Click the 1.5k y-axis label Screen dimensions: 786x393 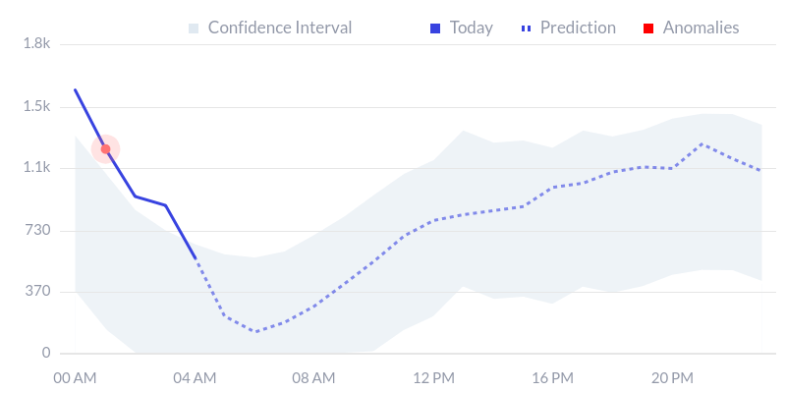[x=36, y=106]
